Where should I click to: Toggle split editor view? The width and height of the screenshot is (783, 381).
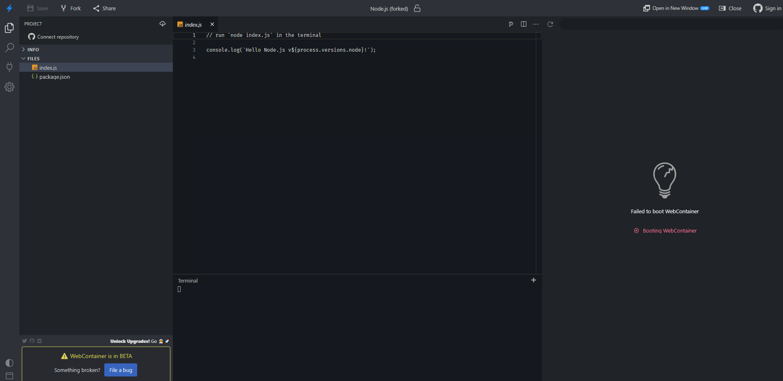click(x=524, y=24)
